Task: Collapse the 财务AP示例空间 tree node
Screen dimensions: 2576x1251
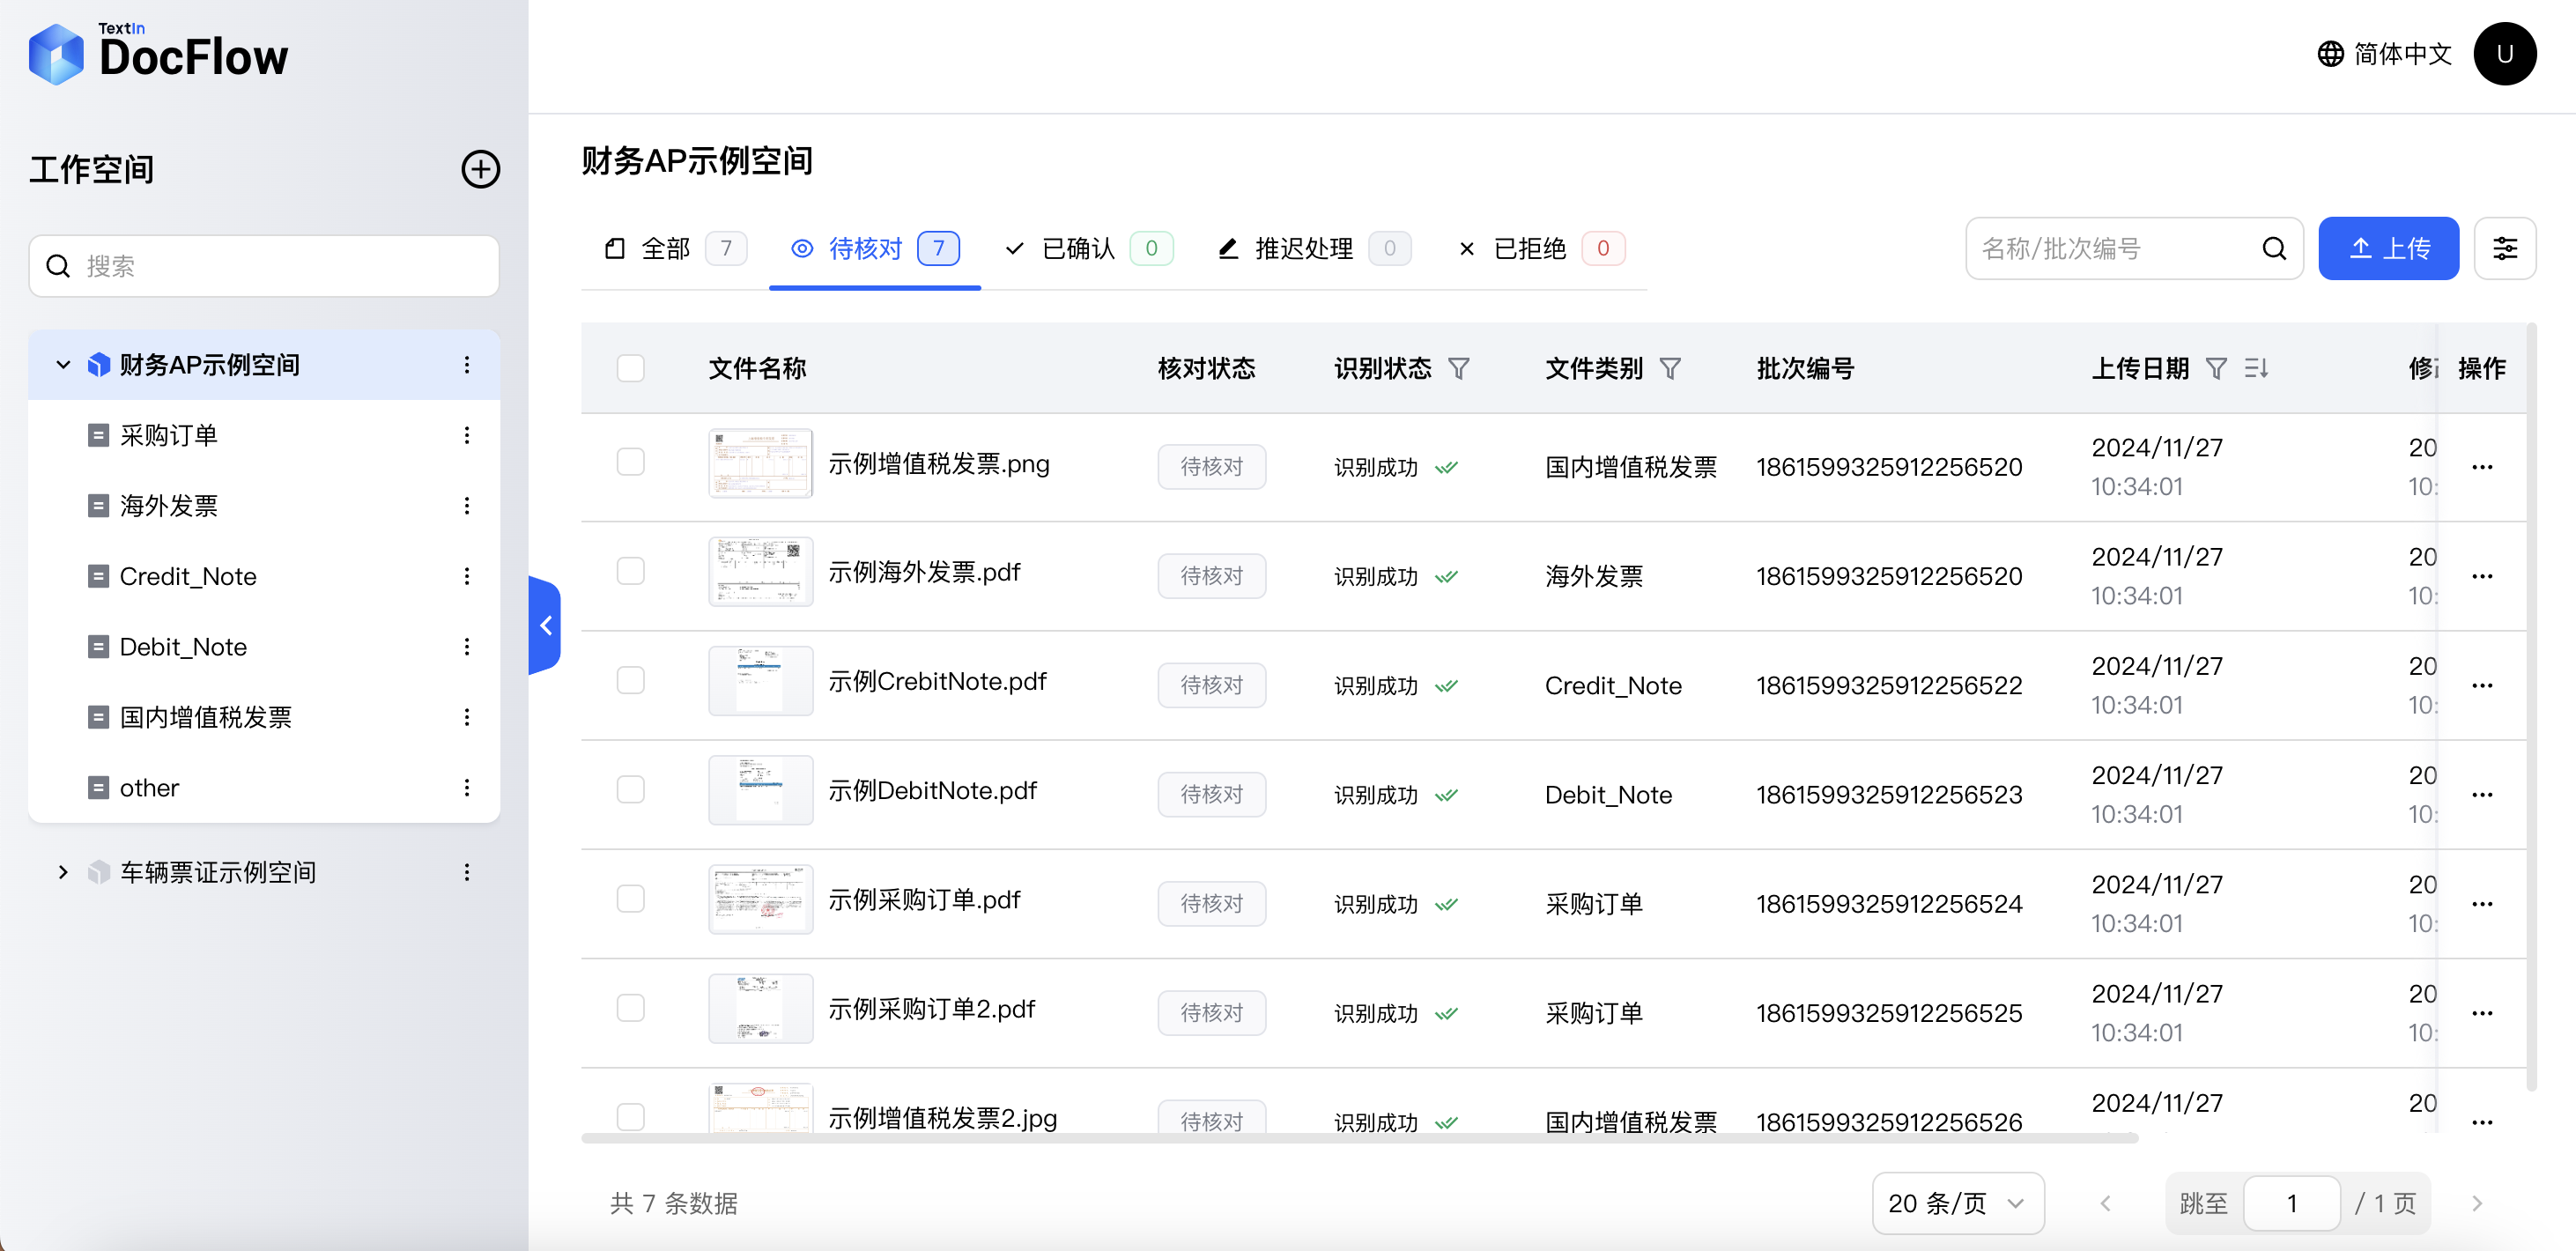Action: coord(63,365)
